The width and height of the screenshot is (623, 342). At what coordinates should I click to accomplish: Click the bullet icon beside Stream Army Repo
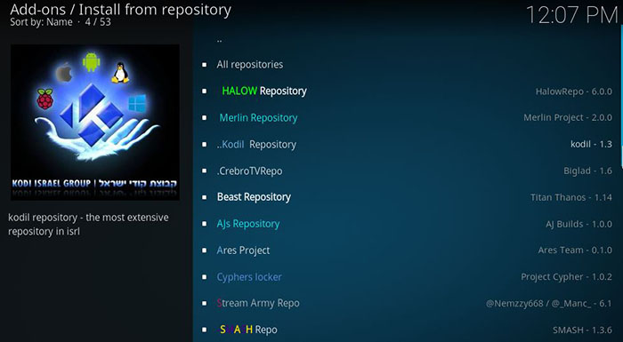pos(204,304)
